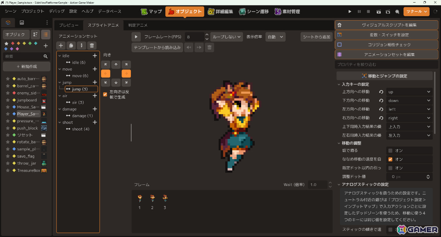This screenshot has width=441, height=237.
Task: Add a new color tag with plus icon
Action: coord(46,46)
